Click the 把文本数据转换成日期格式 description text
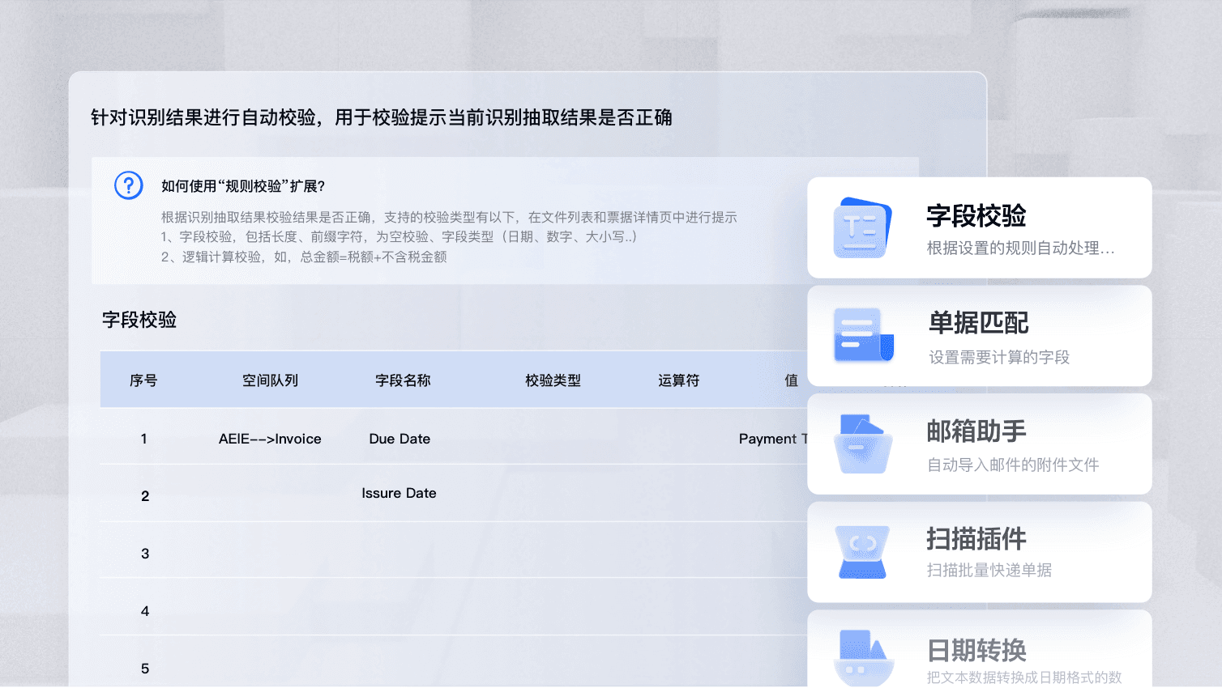The image size is (1222, 688). pos(1024,677)
